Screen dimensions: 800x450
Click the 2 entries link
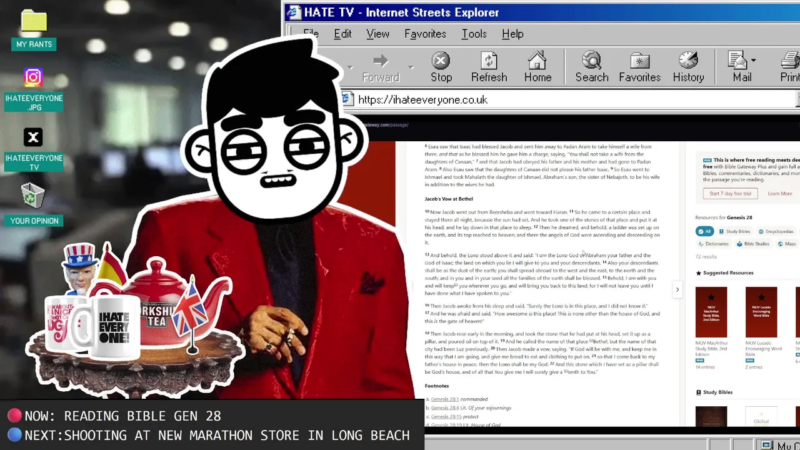pyautogui.click(x=754, y=367)
